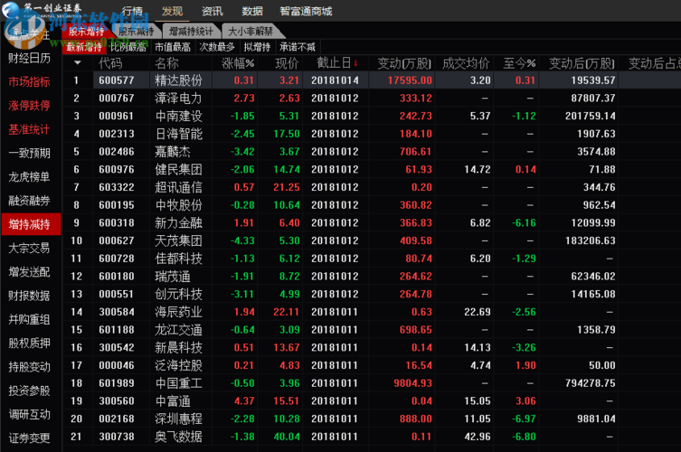The image size is (681, 452).
Task: Sort by 变动后(万股) column header
Action: (x=582, y=63)
